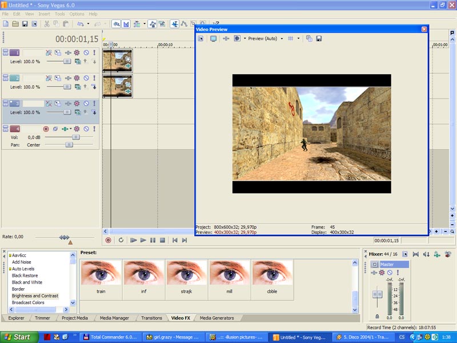Screen dimensions: 457x343
Task: Stop playback with the transport Stop button
Action: point(163,240)
